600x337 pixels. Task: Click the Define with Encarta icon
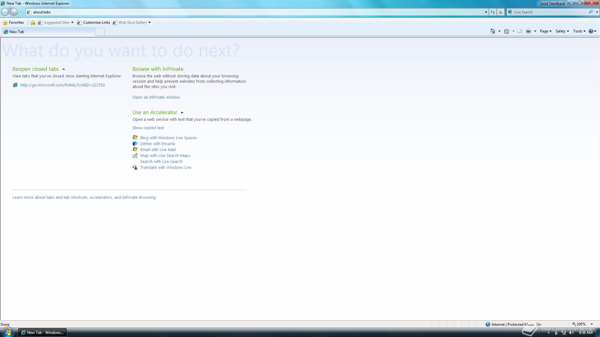pyautogui.click(x=135, y=144)
